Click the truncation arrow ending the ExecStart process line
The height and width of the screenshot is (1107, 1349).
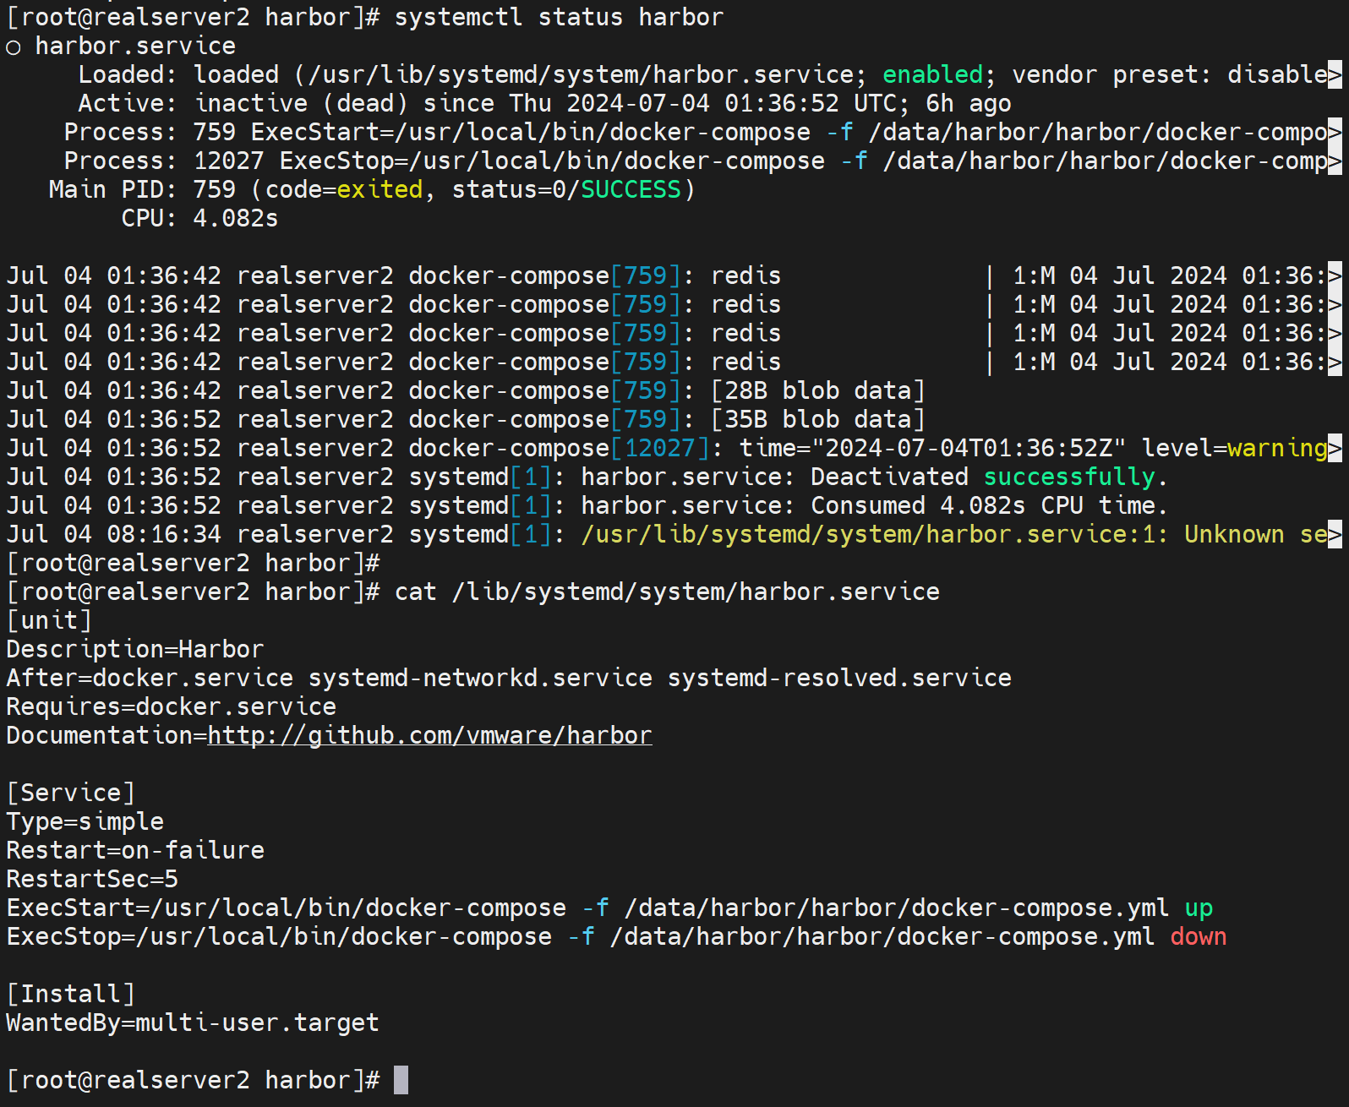(x=1335, y=132)
